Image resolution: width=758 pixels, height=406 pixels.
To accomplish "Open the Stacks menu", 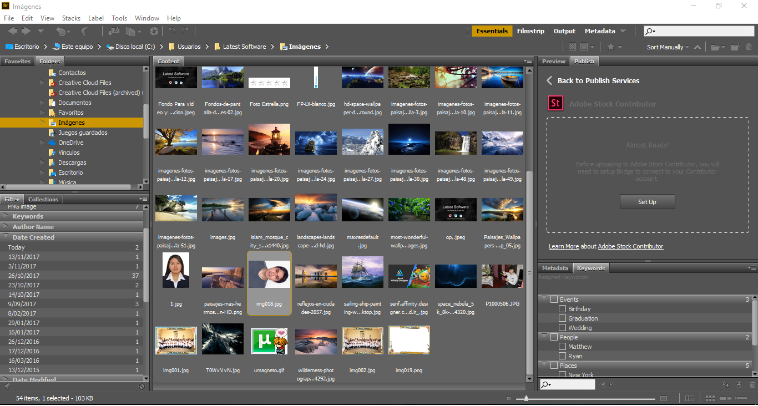I will point(71,18).
